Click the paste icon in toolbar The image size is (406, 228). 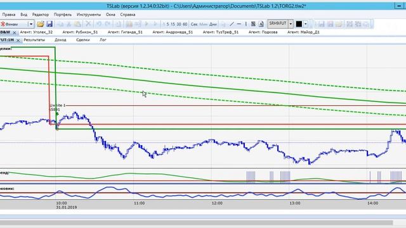[x=77, y=24]
